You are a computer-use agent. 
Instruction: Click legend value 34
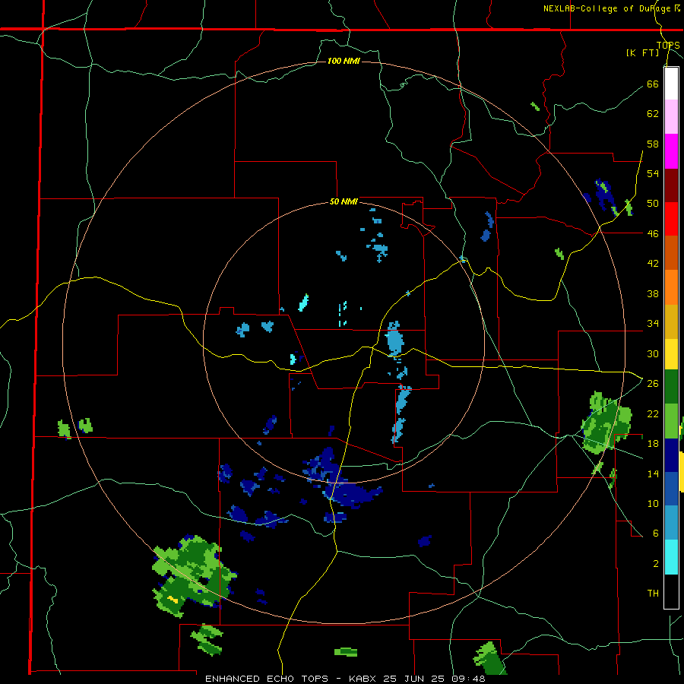[653, 324]
